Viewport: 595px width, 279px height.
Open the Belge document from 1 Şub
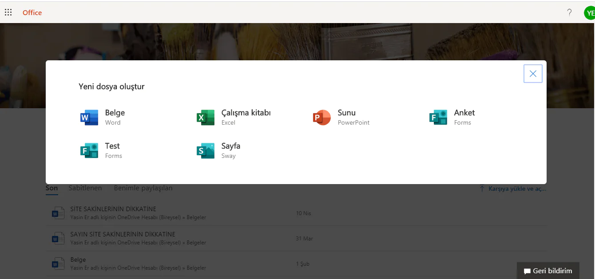296,263
